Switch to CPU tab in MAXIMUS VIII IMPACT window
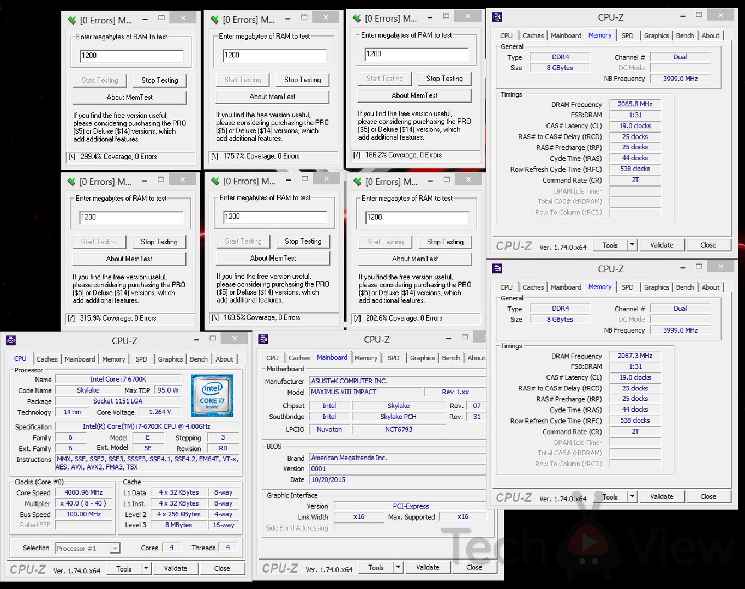Image resolution: width=745 pixels, height=589 pixels. click(273, 358)
